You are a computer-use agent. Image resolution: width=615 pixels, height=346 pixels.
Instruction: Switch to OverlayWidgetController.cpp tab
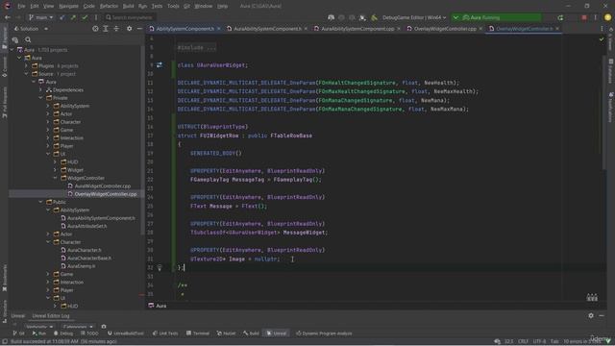(445, 29)
